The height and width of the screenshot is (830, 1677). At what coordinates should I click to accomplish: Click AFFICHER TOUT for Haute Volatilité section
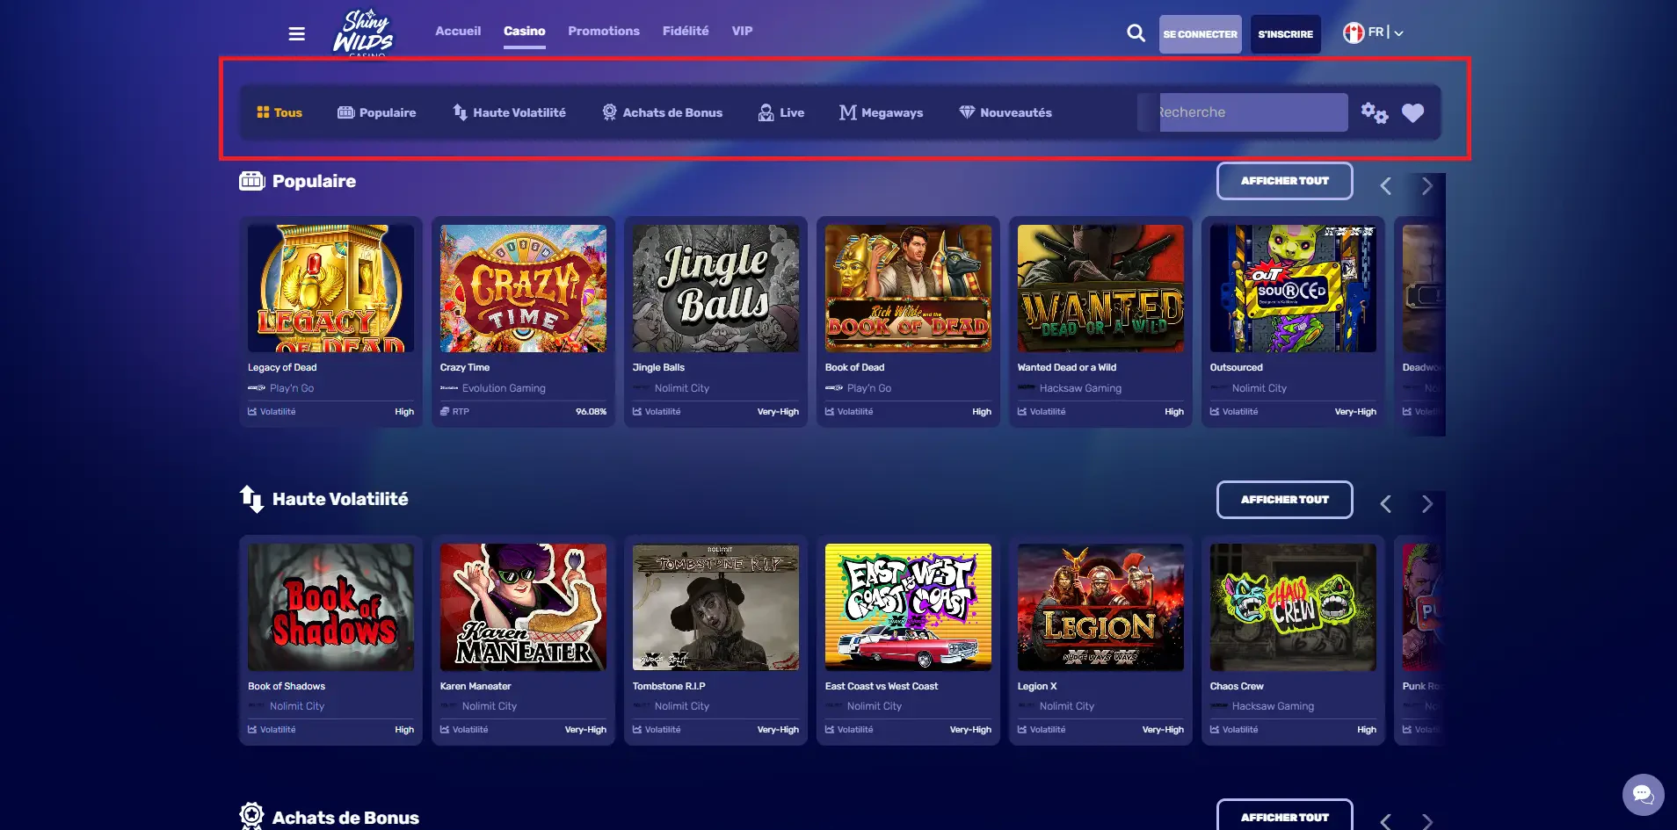pyautogui.click(x=1284, y=500)
